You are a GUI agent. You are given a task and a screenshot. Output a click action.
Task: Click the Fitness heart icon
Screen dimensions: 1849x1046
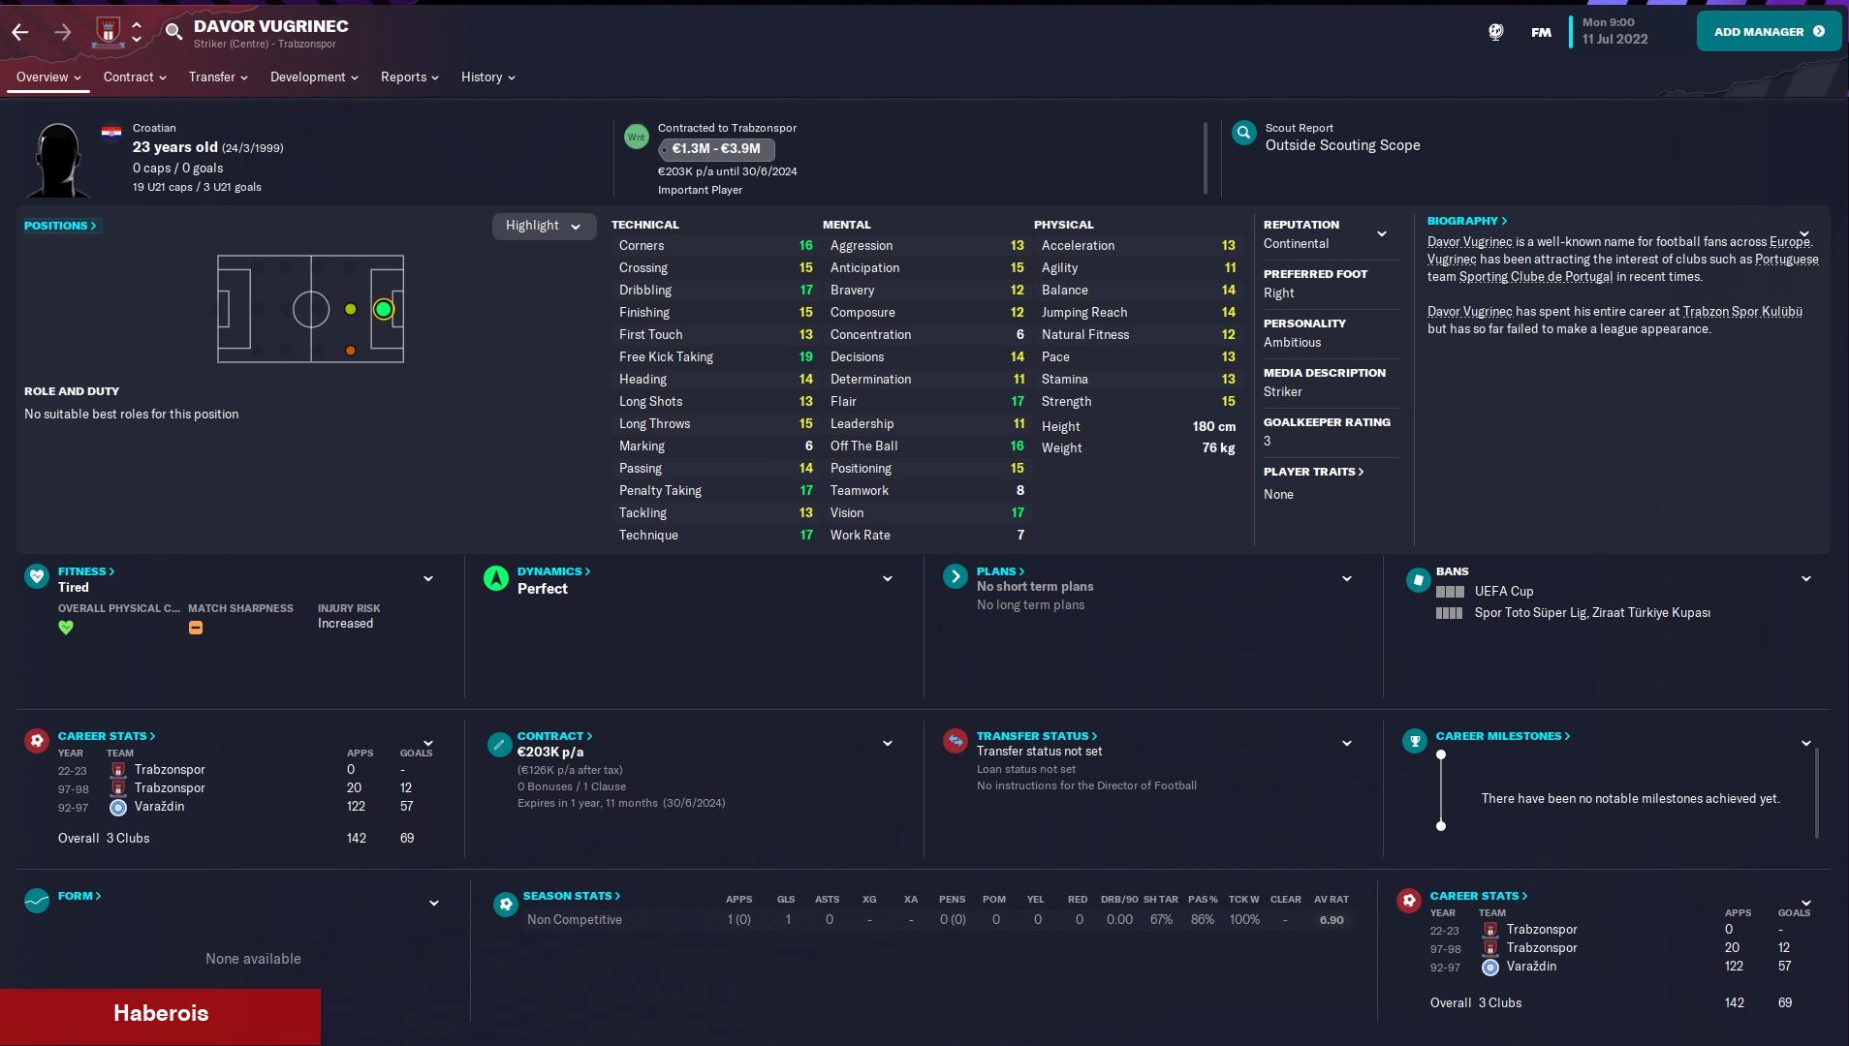pos(37,577)
